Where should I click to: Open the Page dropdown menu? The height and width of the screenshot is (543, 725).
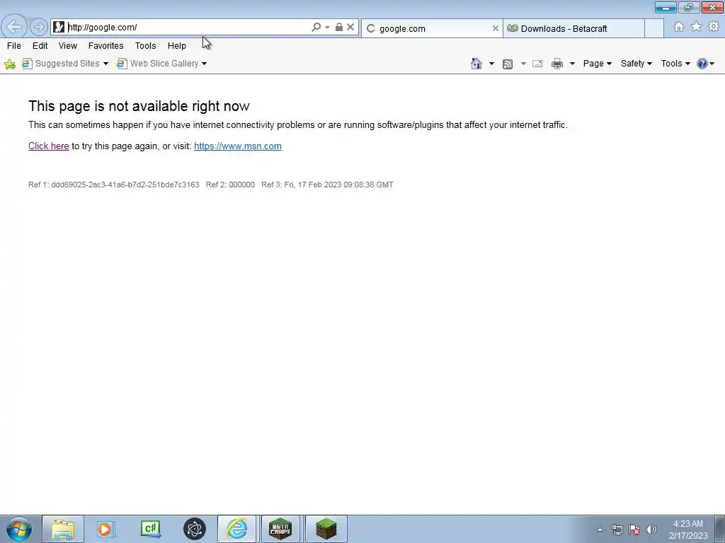point(598,64)
